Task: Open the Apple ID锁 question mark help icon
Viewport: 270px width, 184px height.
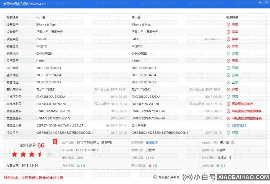Action: click(233, 143)
